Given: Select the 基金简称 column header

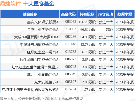Looking at the screenshot, I should tap(30, 14).
